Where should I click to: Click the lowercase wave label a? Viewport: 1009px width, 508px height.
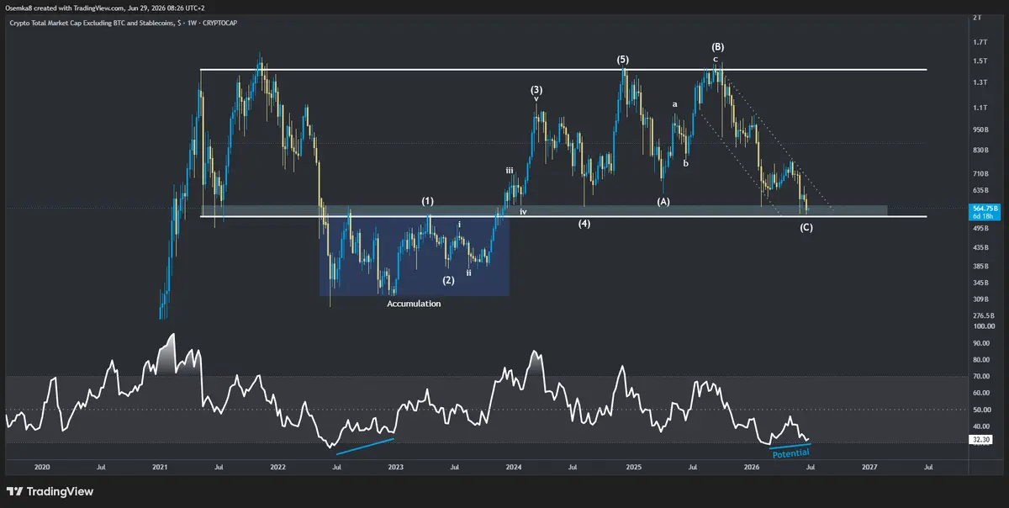pos(674,104)
